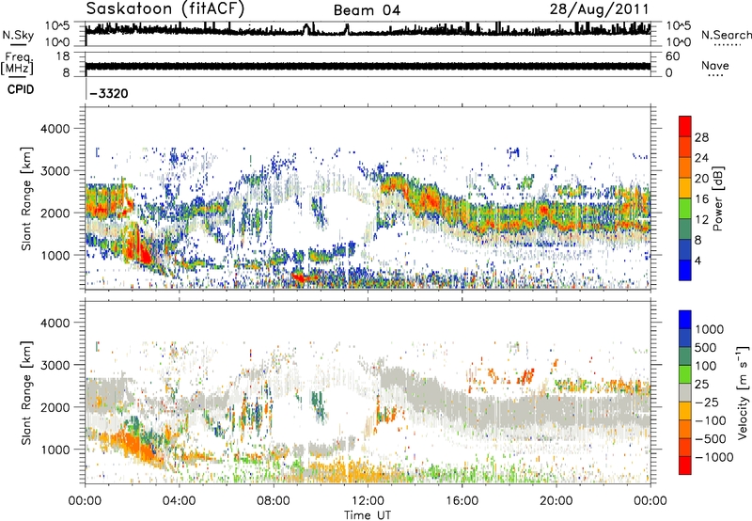The image size is (752, 521).
Task: Click the -25 velocity colorbar tick
Action: coord(708,402)
